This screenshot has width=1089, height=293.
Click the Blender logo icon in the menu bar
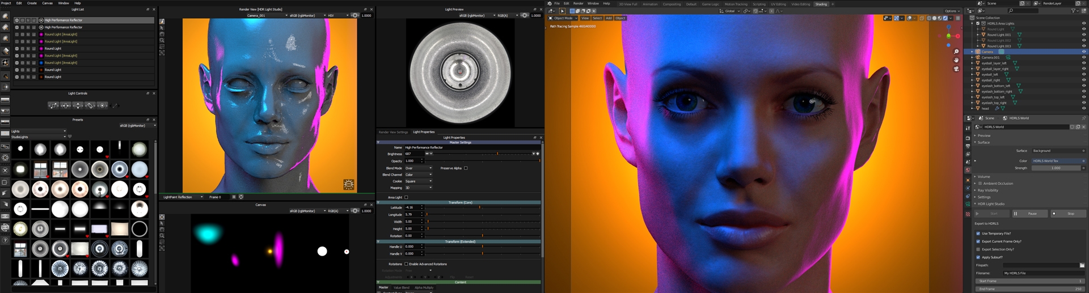click(549, 3)
